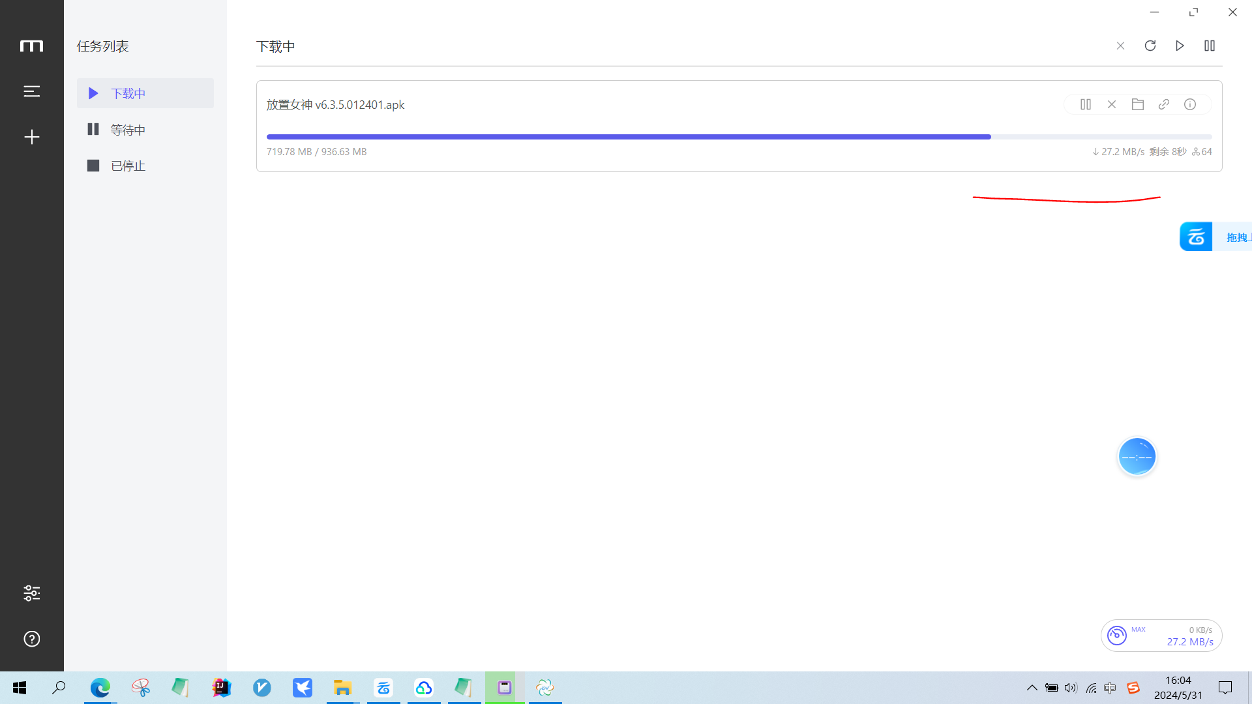Open the preferences sliders icon in sidebar
The width and height of the screenshot is (1252, 704).
(x=31, y=593)
